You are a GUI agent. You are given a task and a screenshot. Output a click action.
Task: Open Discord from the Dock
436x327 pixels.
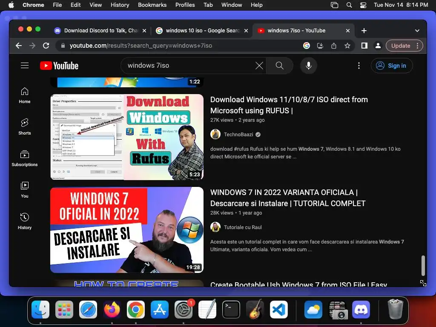[361, 310]
